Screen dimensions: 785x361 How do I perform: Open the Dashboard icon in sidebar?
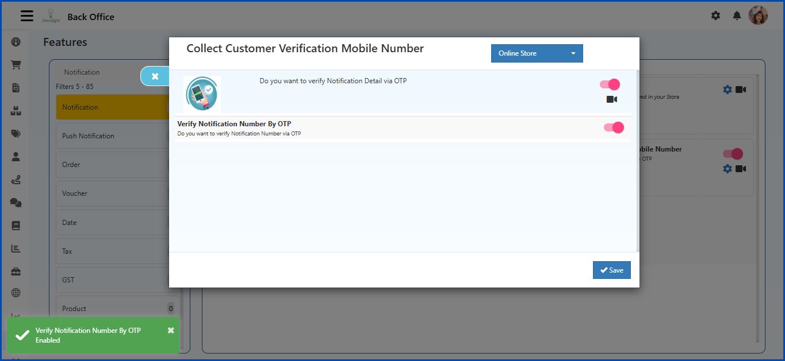pos(16,42)
